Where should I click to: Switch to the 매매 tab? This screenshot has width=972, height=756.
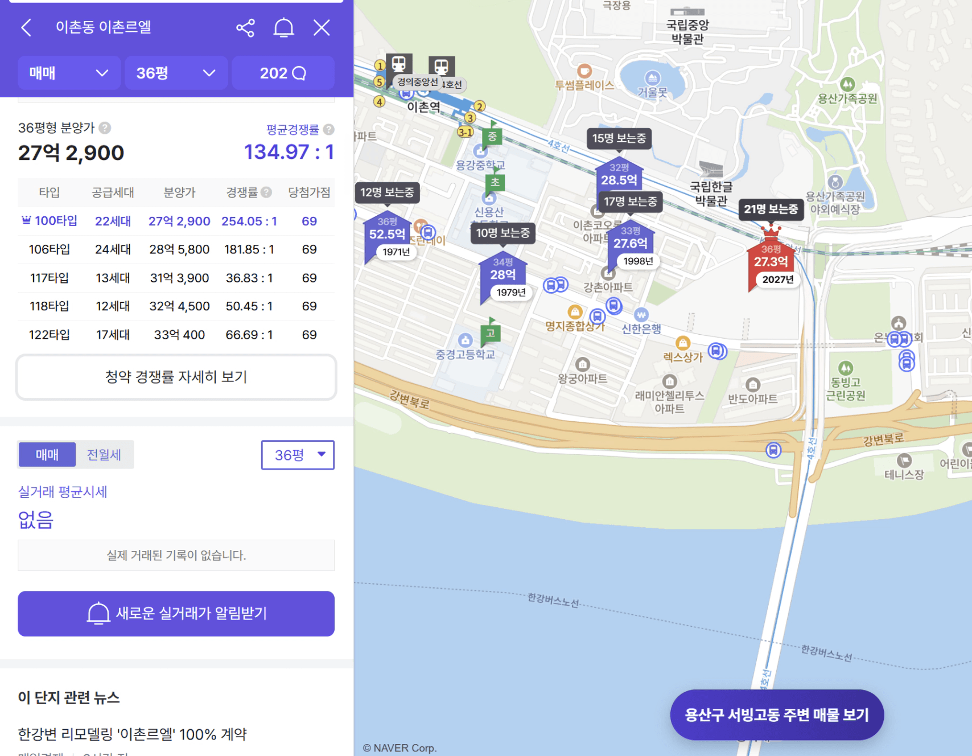[x=47, y=455]
